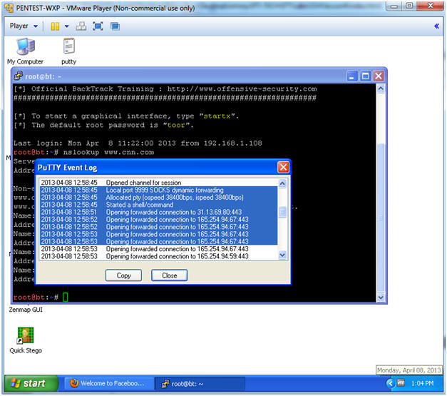
Task: Select the forwarded connection to 165.254.94.59:443 entry
Action: (158, 256)
